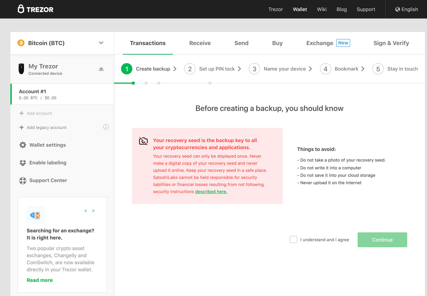Click Stay in touch step label
Viewport: 427px width, 296px height.
[x=403, y=69]
